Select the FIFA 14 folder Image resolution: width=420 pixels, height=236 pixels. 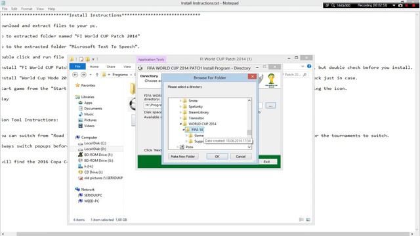(x=197, y=130)
